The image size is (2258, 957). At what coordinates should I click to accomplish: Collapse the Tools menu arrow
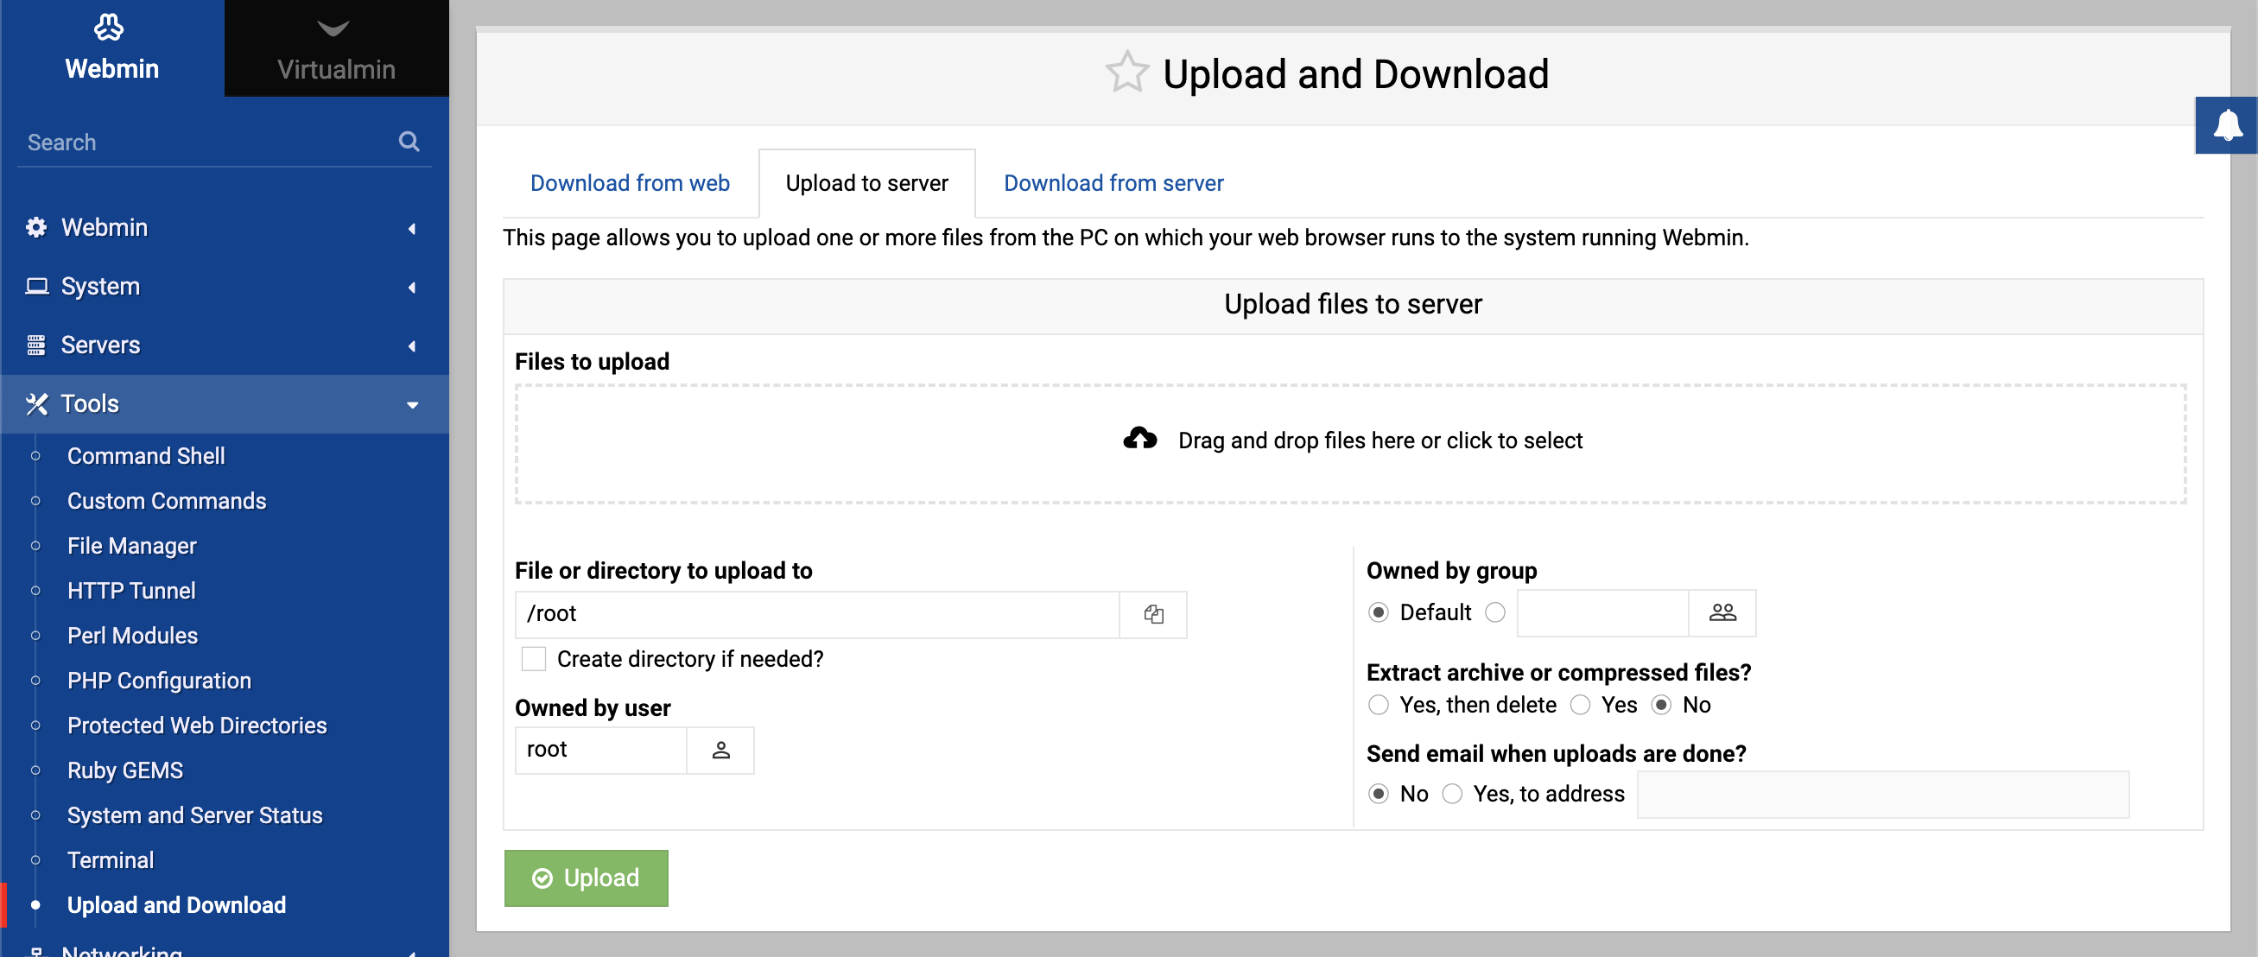pyautogui.click(x=412, y=404)
